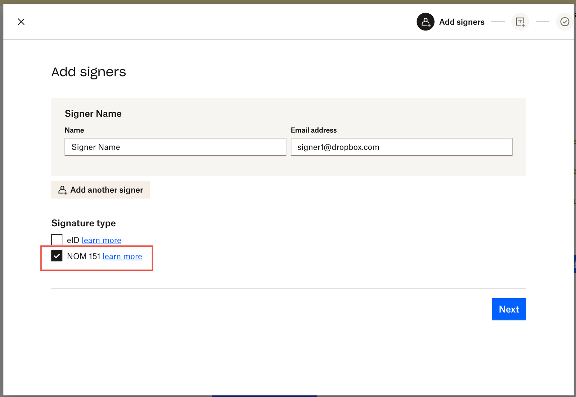The image size is (576, 397).
Task: Click the X icon to close the dialog
Action: tap(21, 22)
